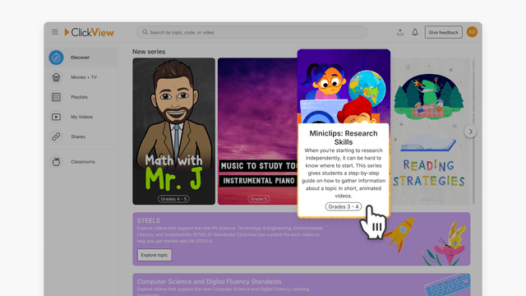Click the Give feedback button
Viewport: 526px width, 296px height.
pos(443,32)
